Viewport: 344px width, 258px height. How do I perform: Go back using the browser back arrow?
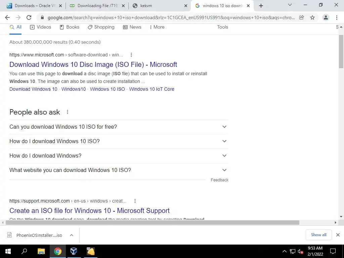coord(7,17)
